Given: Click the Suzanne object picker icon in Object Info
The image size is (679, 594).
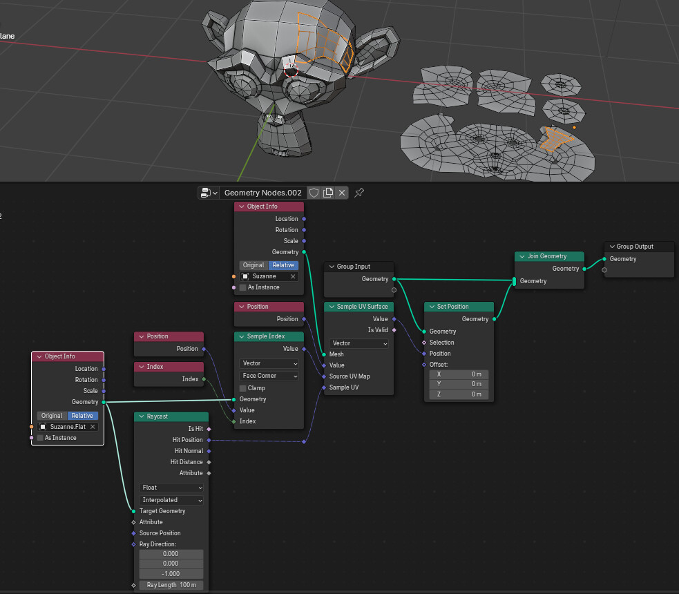Looking at the screenshot, I should point(246,276).
